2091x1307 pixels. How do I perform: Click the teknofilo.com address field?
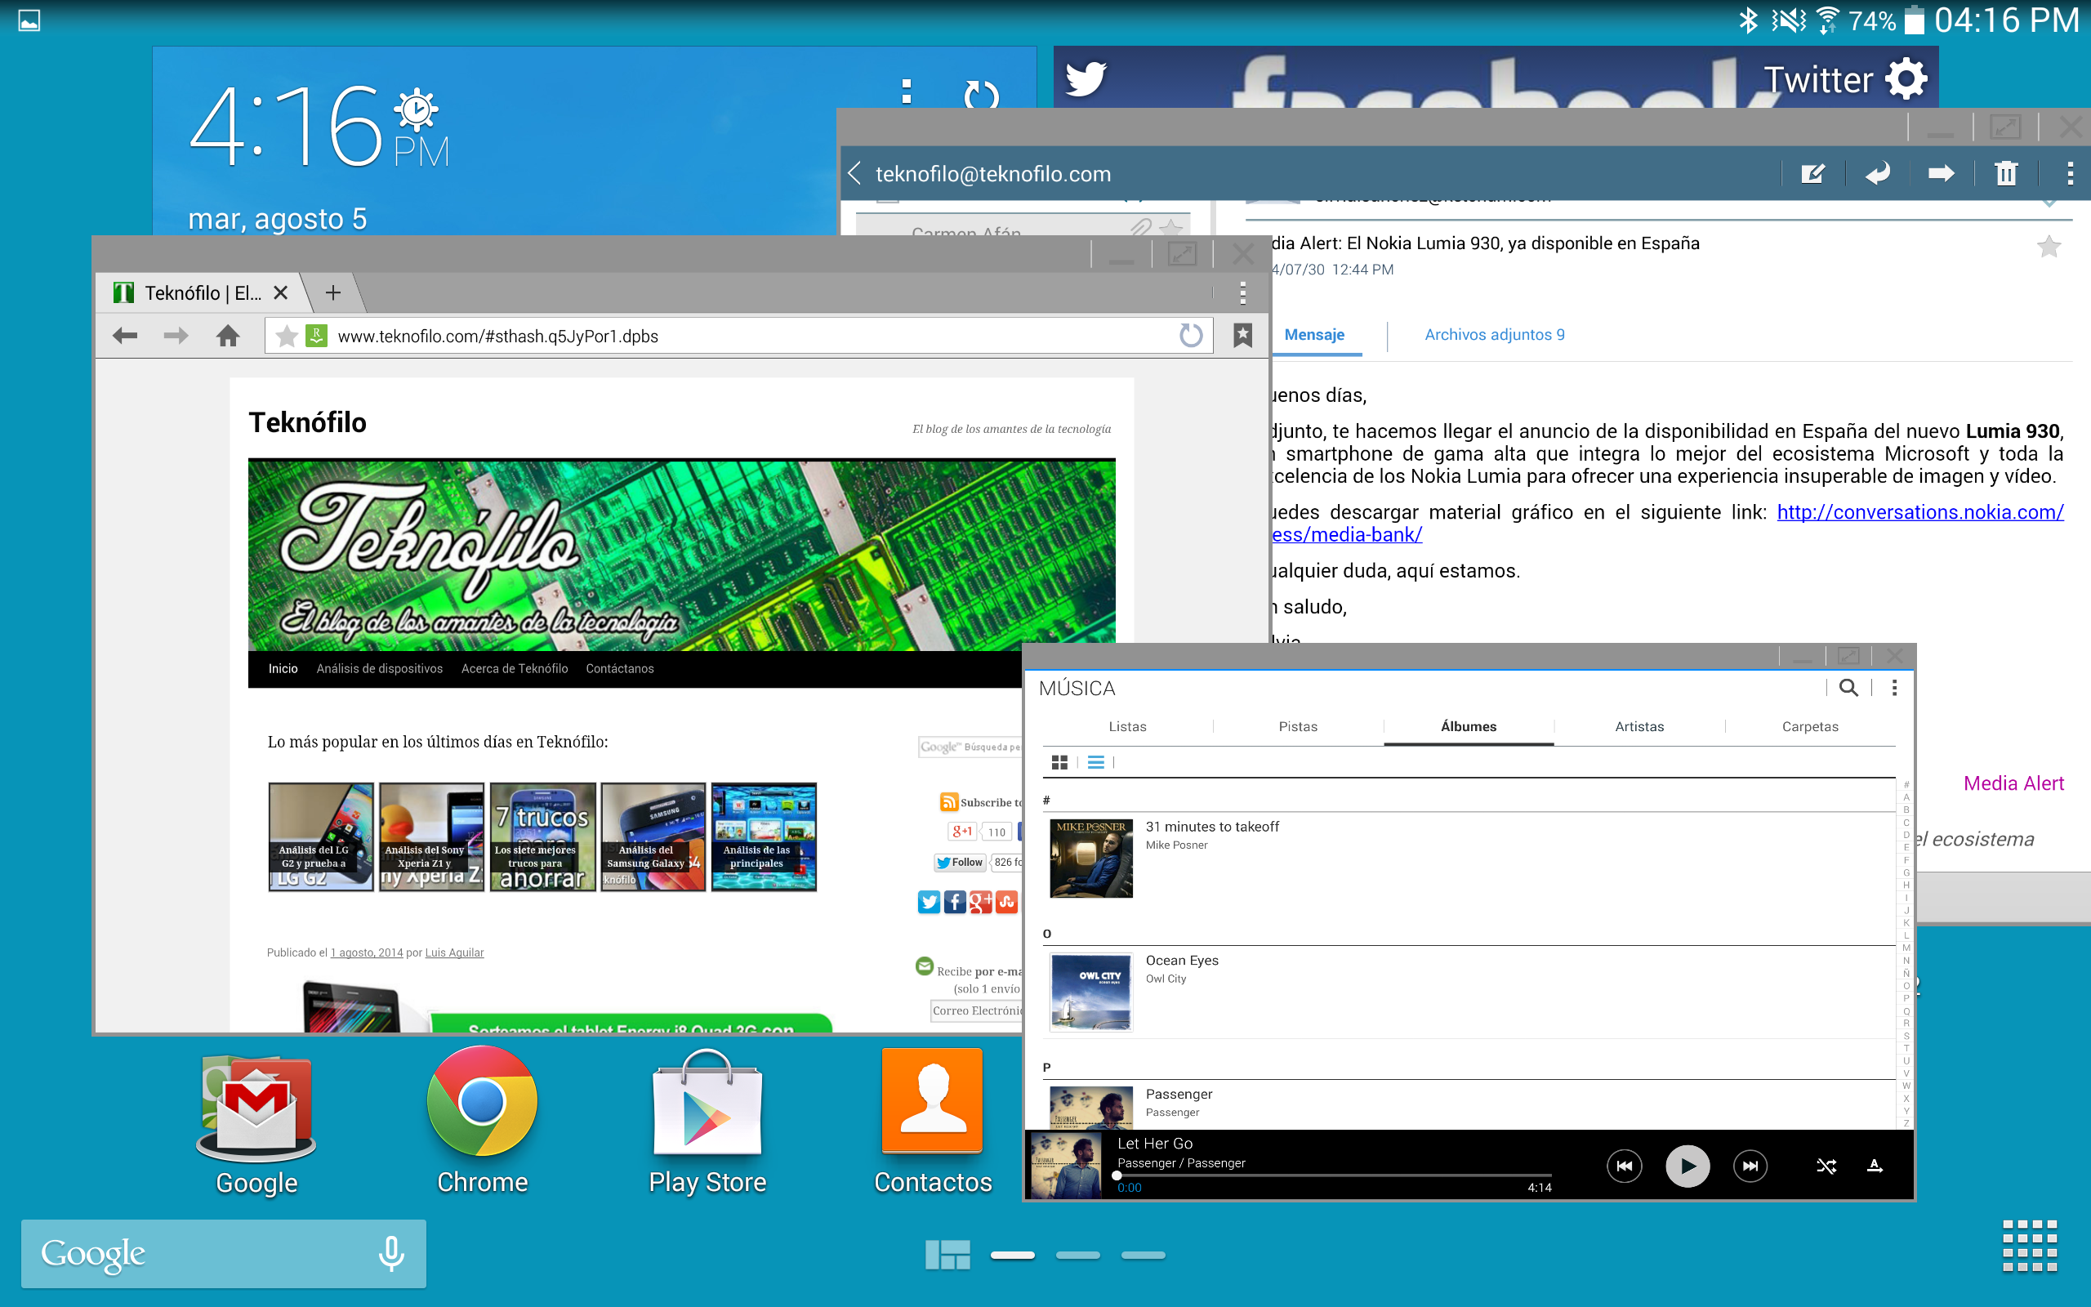[738, 336]
